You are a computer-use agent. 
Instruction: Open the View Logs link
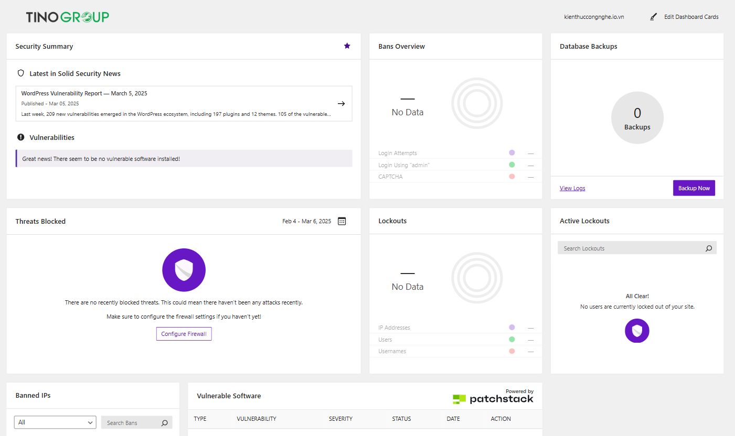[x=572, y=188]
